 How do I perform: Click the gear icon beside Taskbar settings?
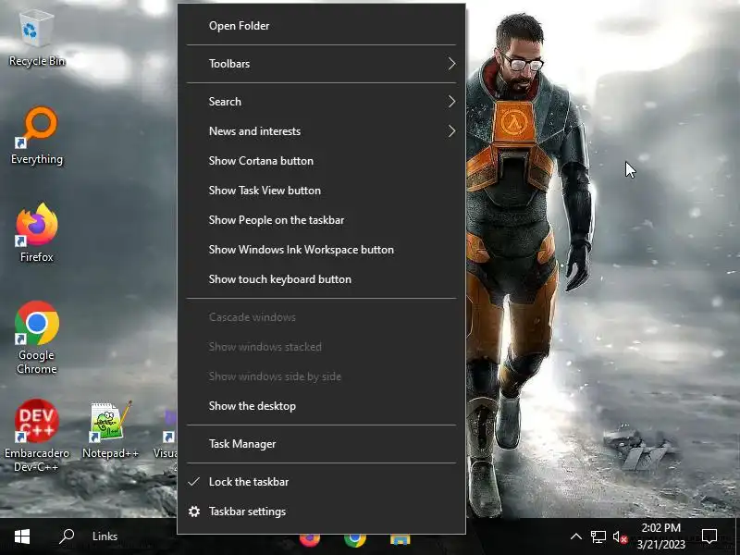(x=194, y=512)
